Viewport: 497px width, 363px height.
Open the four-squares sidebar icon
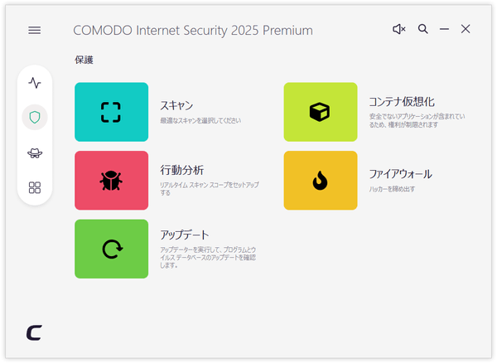(35, 187)
